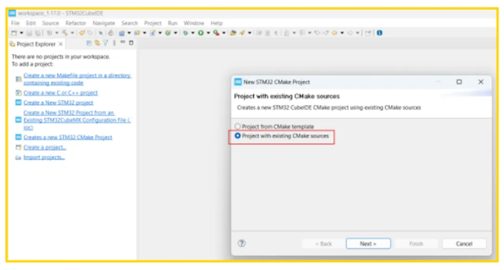Screen dimensions: 504x270
Task: Toggle Link with Editor in Project Explorer
Action: pyautogui.click(x=97, y=42)
